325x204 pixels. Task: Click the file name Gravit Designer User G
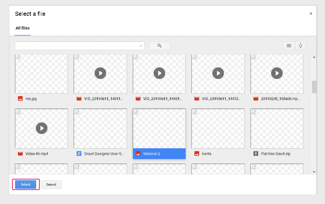click(x=104, y=154)
